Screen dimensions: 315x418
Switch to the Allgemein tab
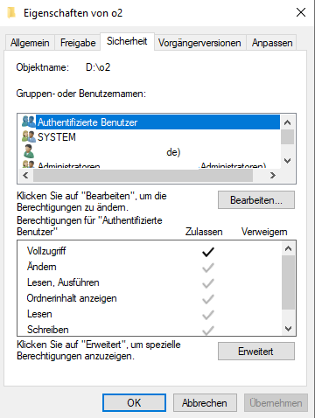coord(30,43)
